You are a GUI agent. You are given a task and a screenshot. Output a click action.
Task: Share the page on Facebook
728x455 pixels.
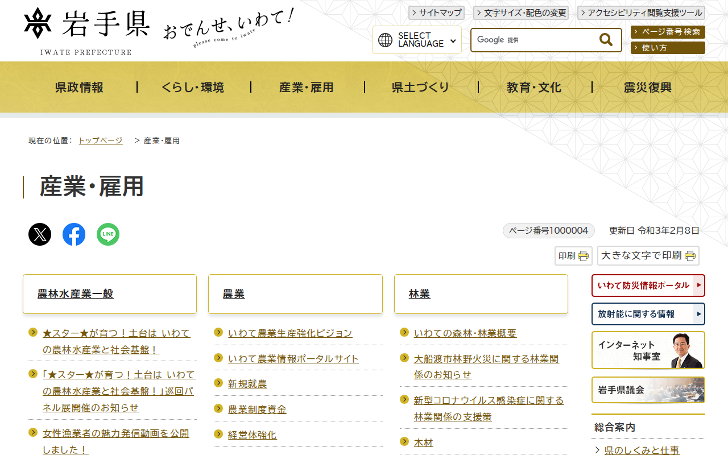74,234
